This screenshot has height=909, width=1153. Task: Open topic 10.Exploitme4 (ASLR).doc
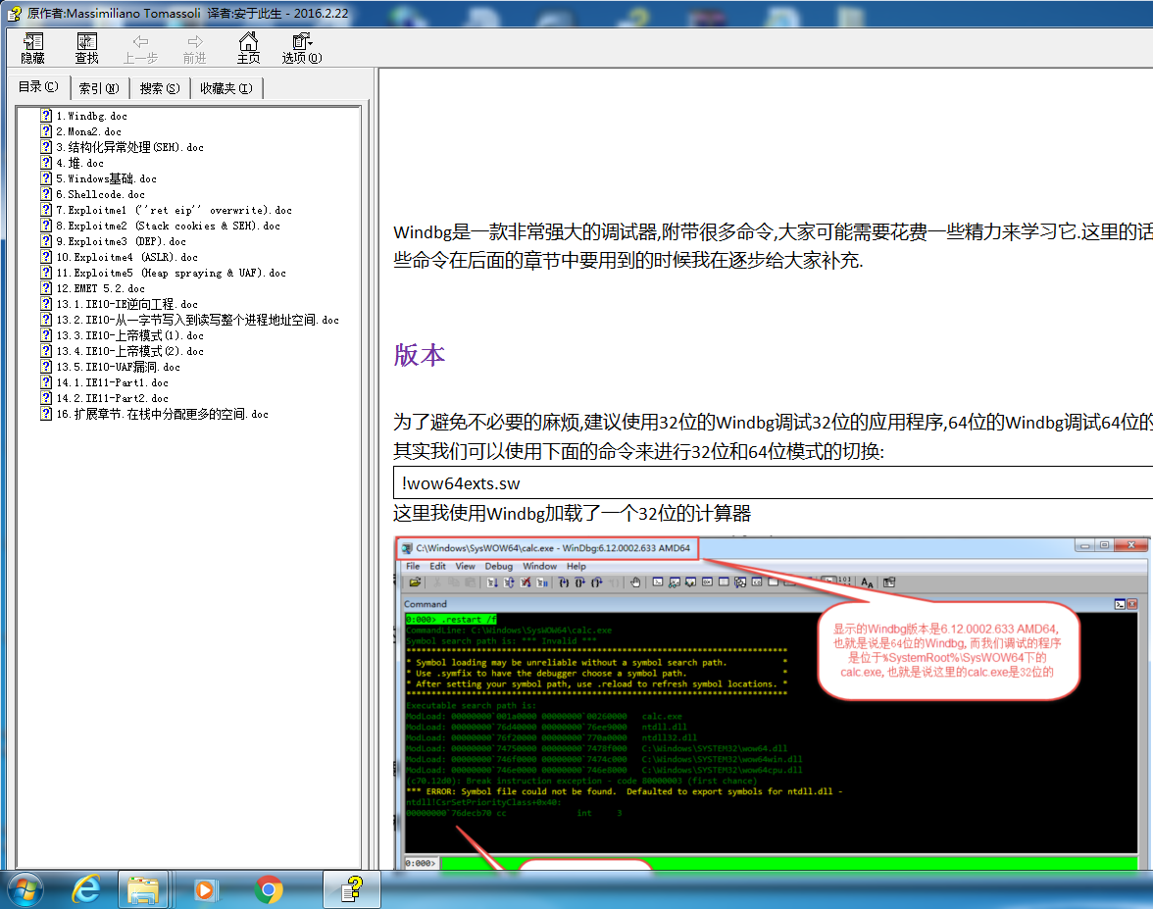[127, 257]
